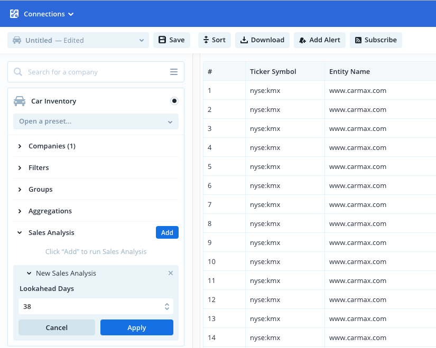This screenshot has width=436, height=348.
Task: Open the Connections dropdown chevron
Action: tap(71, 14)
